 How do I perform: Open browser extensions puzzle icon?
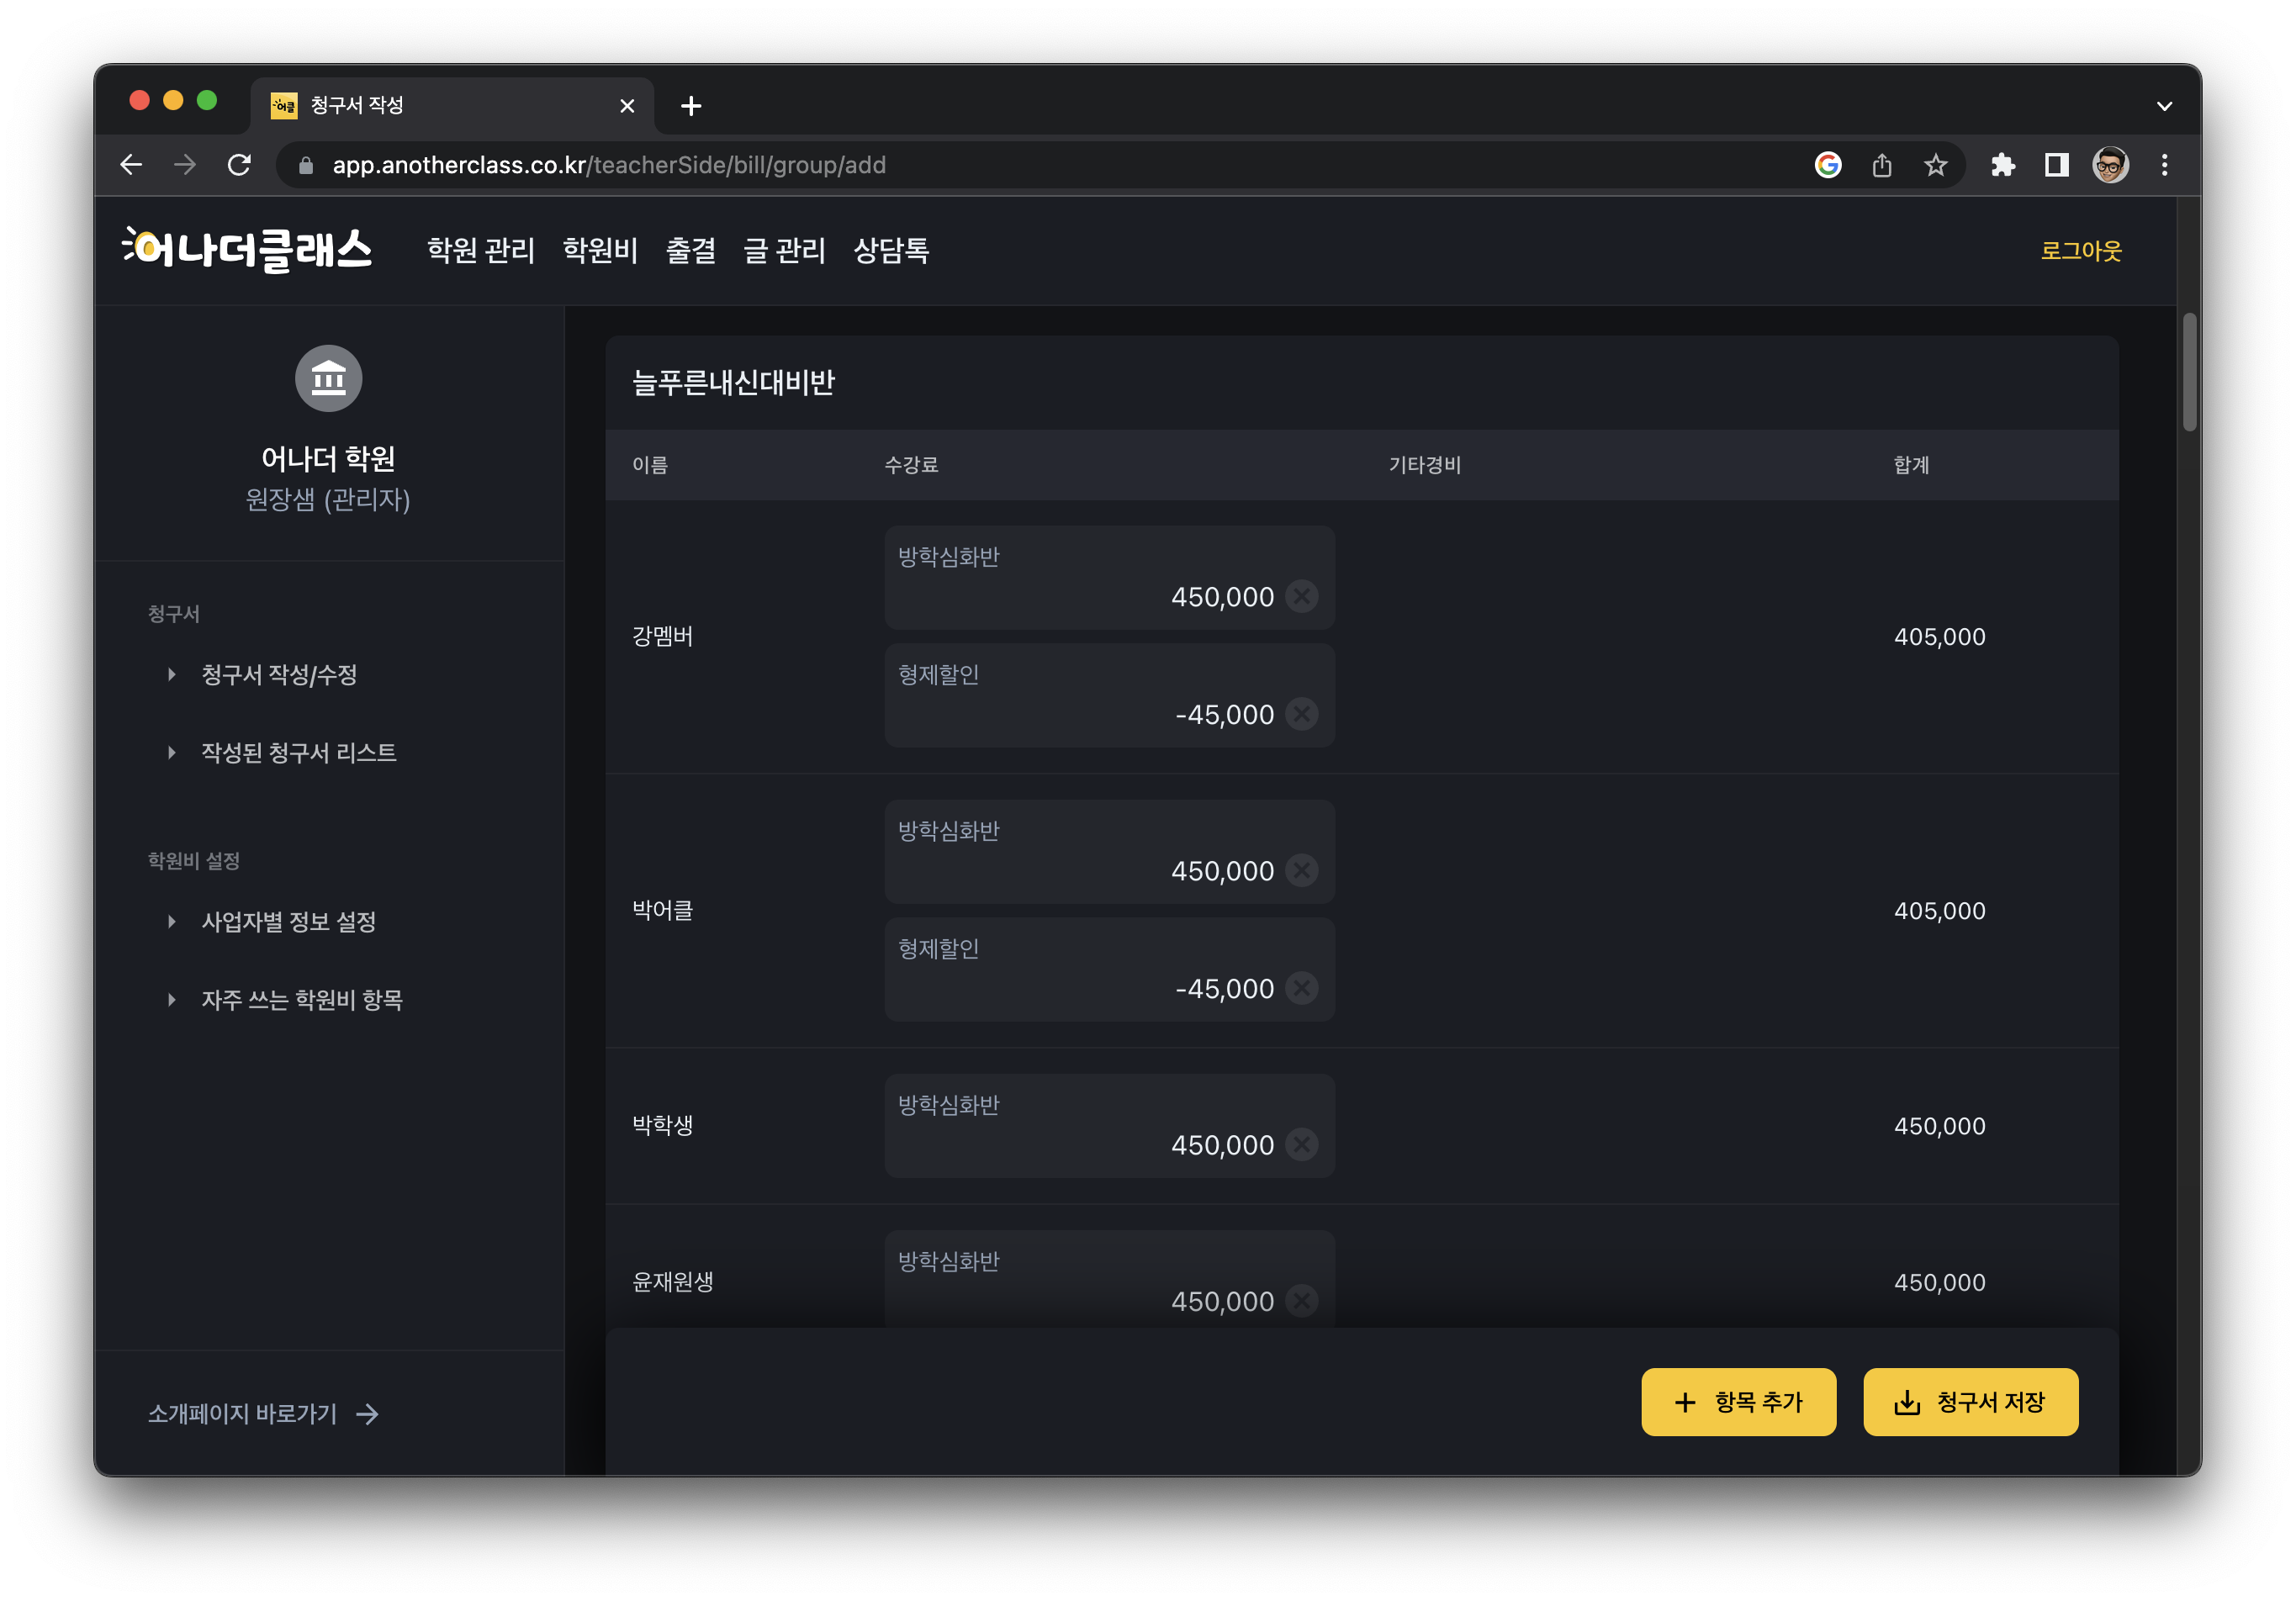pyautogui.click(x=2002, y=165)
